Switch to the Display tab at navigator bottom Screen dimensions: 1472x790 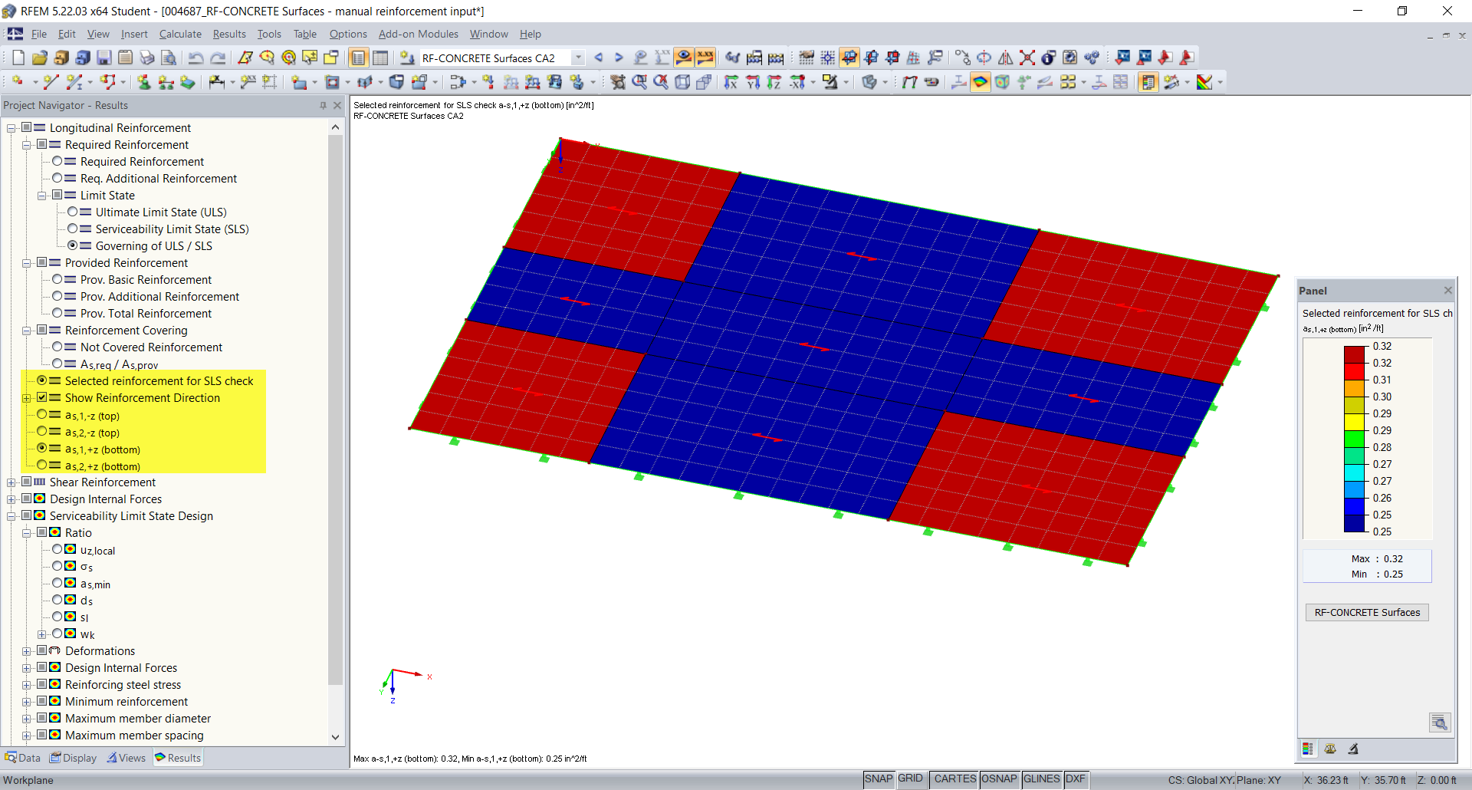coord(73,758)
